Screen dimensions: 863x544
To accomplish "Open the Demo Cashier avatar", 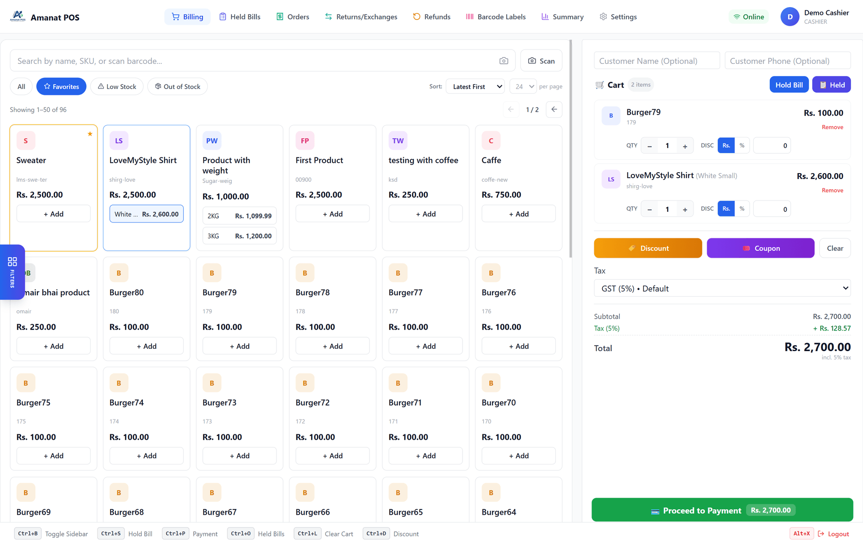I will tap(790, 17).
